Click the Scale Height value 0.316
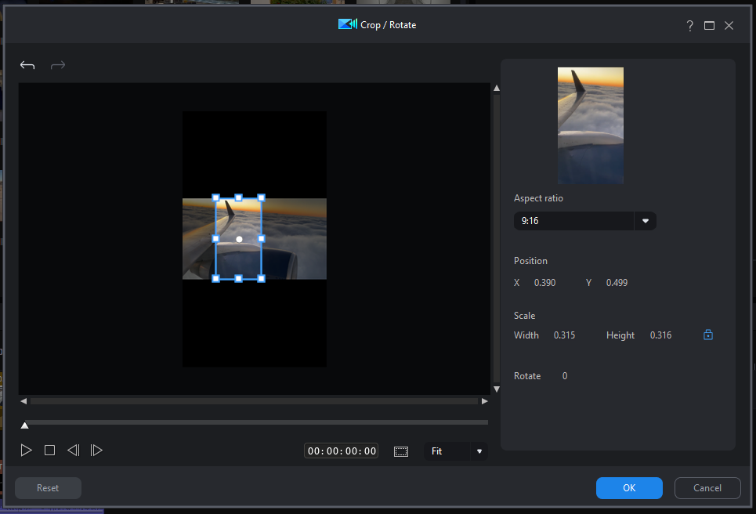This screenshot has width=756, height=514. point(660,335)
